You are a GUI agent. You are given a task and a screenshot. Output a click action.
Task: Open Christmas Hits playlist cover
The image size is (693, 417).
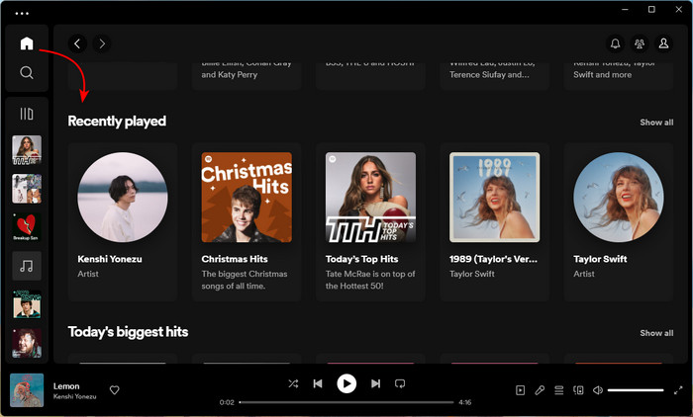[x=247, y=198]
